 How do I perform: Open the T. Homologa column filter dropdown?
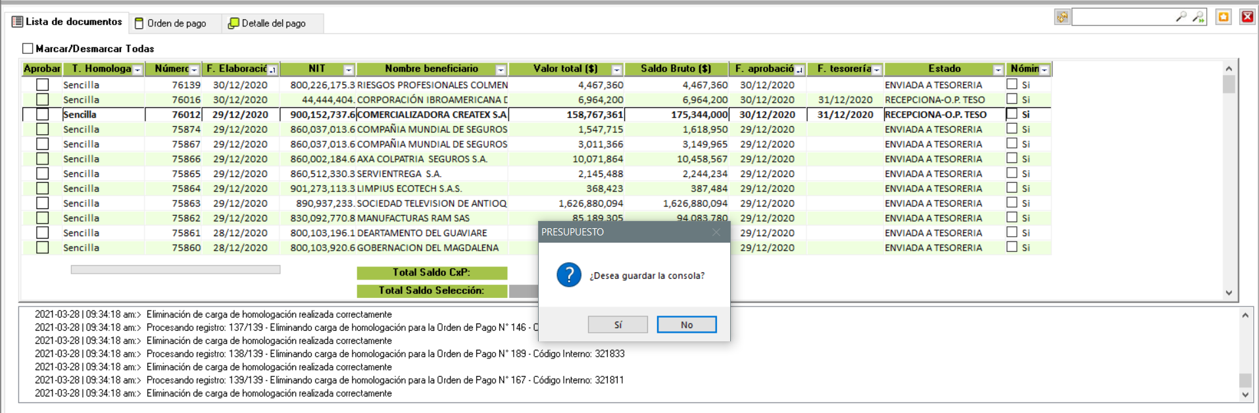pyautogui.click(x=137, y=70)
